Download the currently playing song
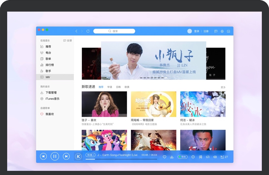 coord(172,157)
